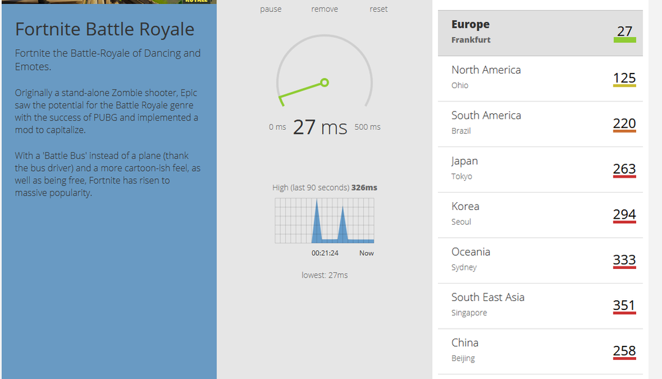Select the Japan Tokyo server row
This screenshot has width=662, height=379.
[x=539, y=169]
